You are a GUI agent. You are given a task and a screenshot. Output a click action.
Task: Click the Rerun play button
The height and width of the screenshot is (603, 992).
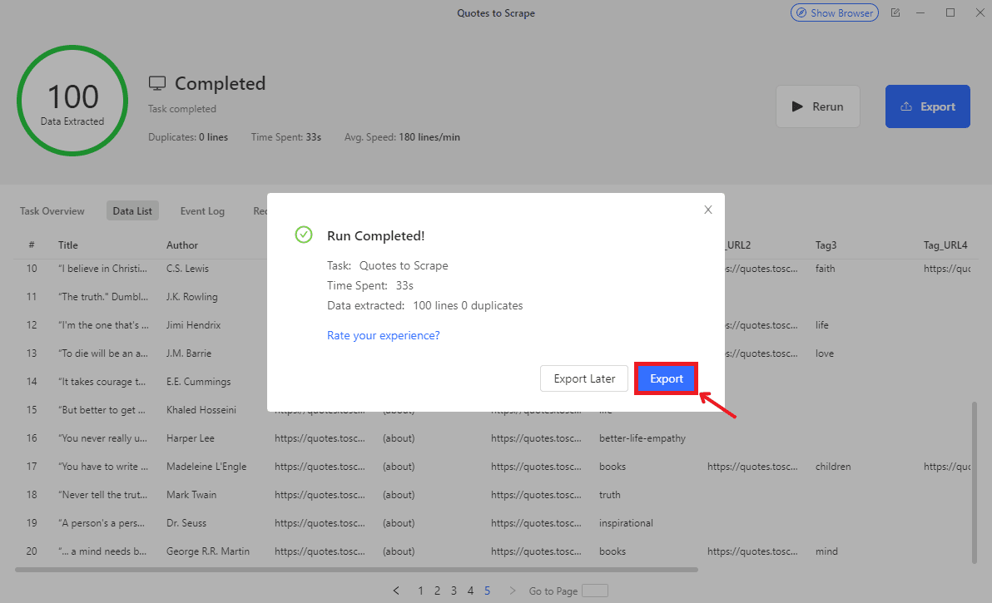[x=817, y=106]
